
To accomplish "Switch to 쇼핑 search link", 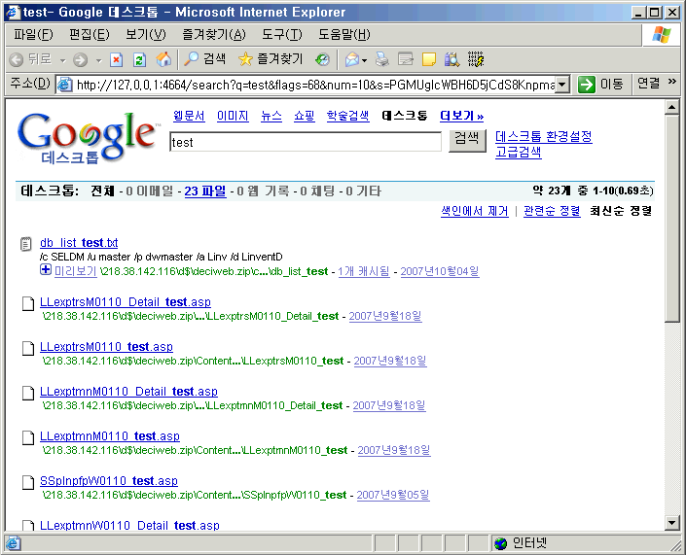I will coord(305,116).
